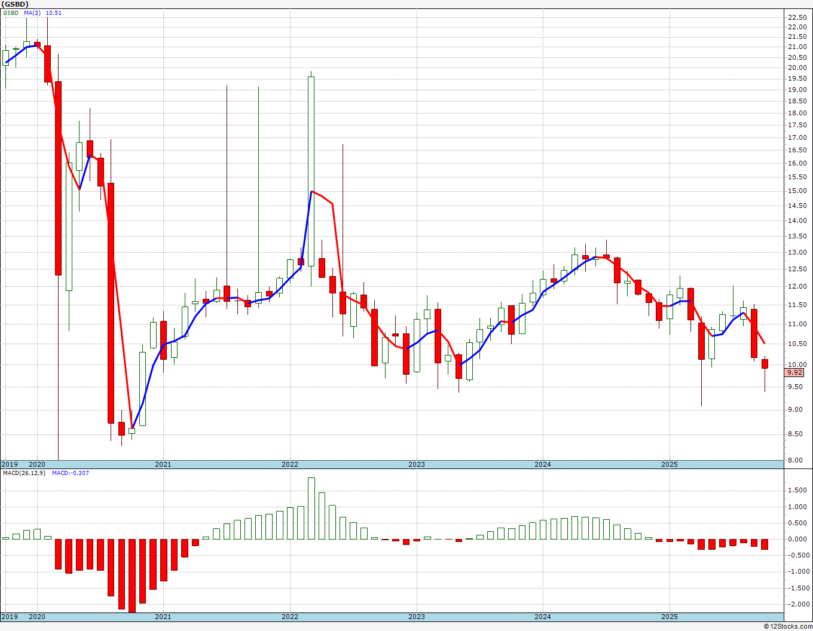The width and height of the screenshot is (813, 631).
Task: Click the MA(3) indicator legend
Action: click(x=33, y=13)
